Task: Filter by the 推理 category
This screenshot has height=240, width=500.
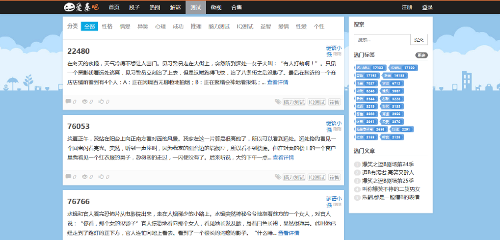Action: pos(196,27)
